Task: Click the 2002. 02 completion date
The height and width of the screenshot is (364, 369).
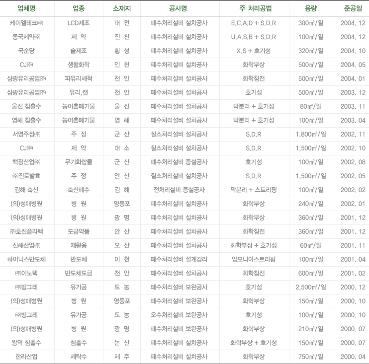Action: (x=353, y=189)
